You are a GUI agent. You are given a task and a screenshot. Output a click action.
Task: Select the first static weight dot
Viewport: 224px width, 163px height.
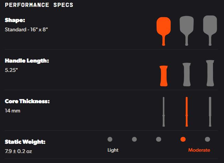[x=110, y=139]
